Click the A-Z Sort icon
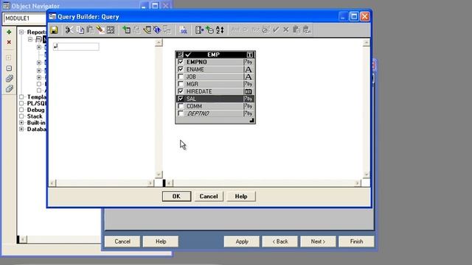Image resolution: width=472 pixels, height=265 pixels. (220, 29)
